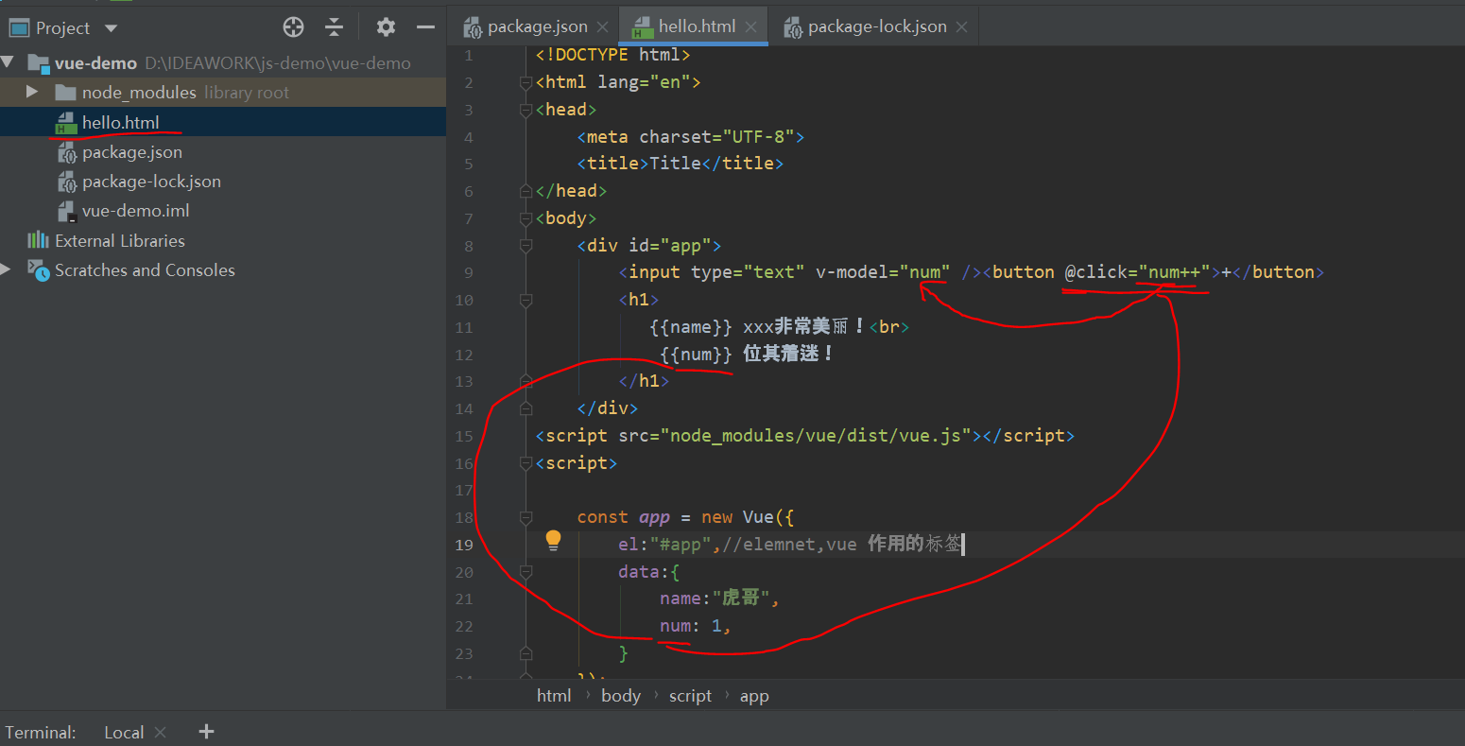Fold the div app block on line 8
The width and height of the screenshot is (1465, 746).
[526, 246]
